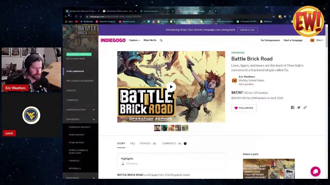330x185 pixels.
Task: Click the InDemand Campaign badge in sidebar
Action: tap(79, 54)
